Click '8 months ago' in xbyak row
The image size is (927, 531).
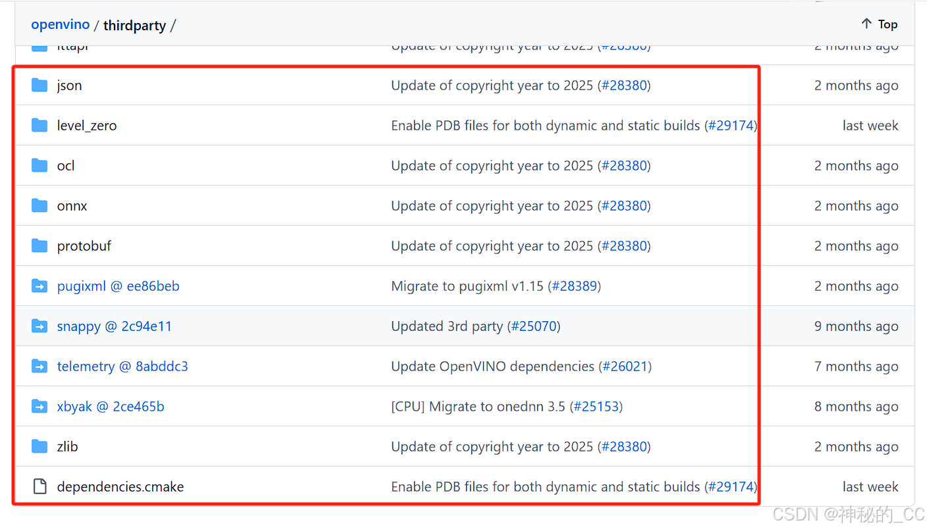point(856,407)
